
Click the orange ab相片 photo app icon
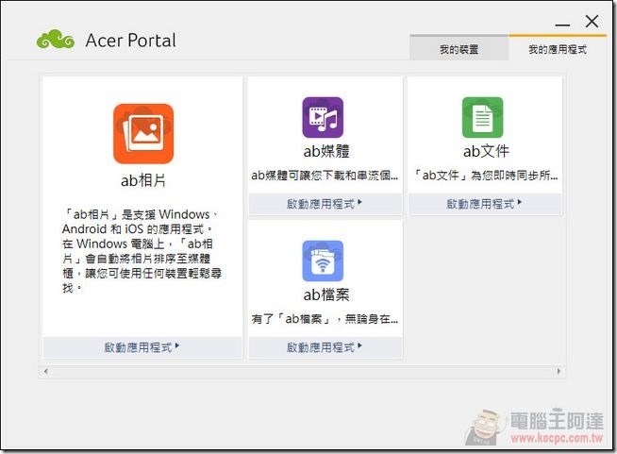click(143, 134)
